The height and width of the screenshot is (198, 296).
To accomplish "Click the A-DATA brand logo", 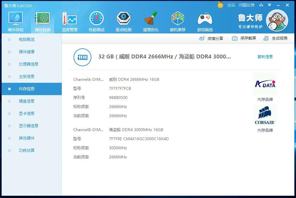I will tap(265, 83).
